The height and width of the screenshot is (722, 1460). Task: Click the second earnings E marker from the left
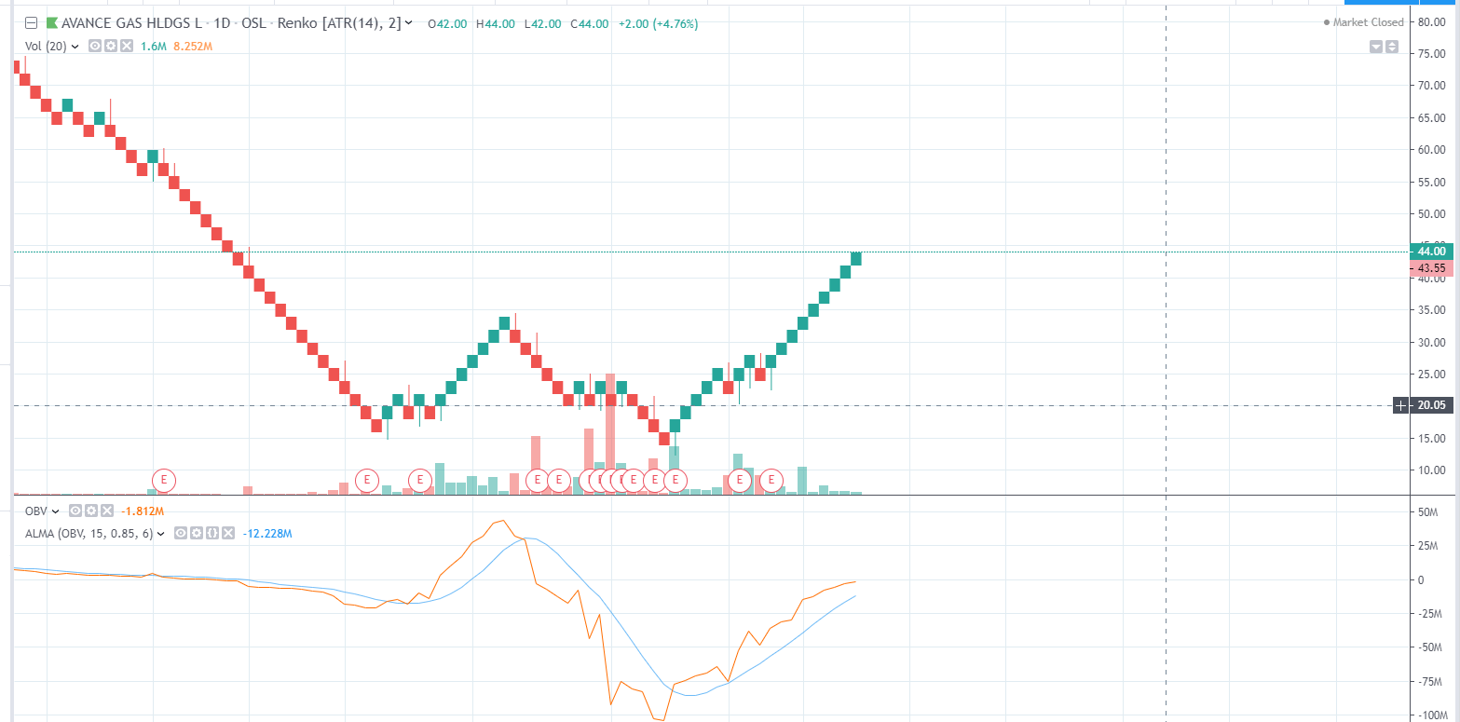[367, 480]
